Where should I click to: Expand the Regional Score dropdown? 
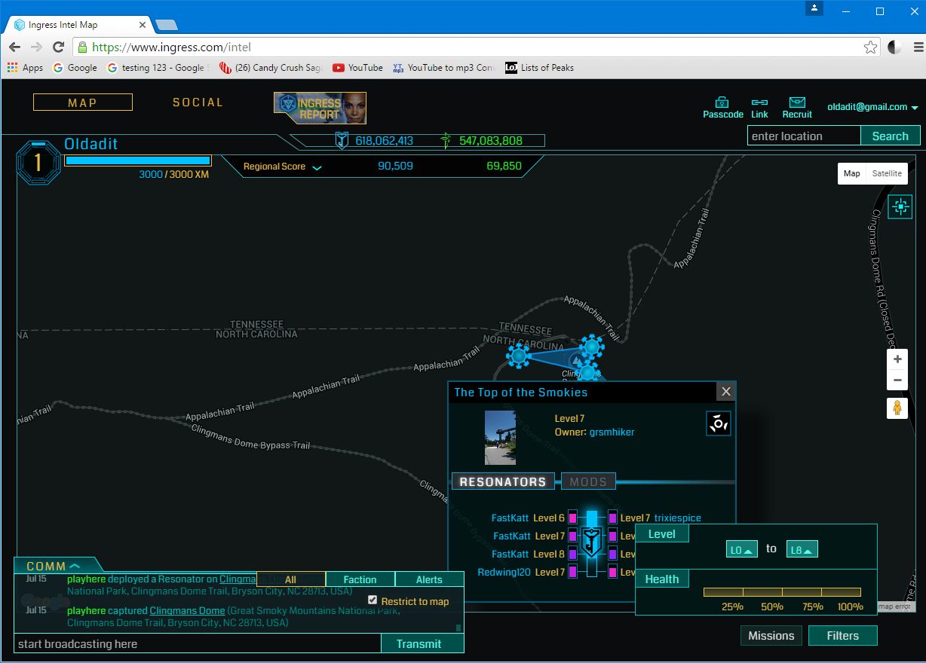317,167
